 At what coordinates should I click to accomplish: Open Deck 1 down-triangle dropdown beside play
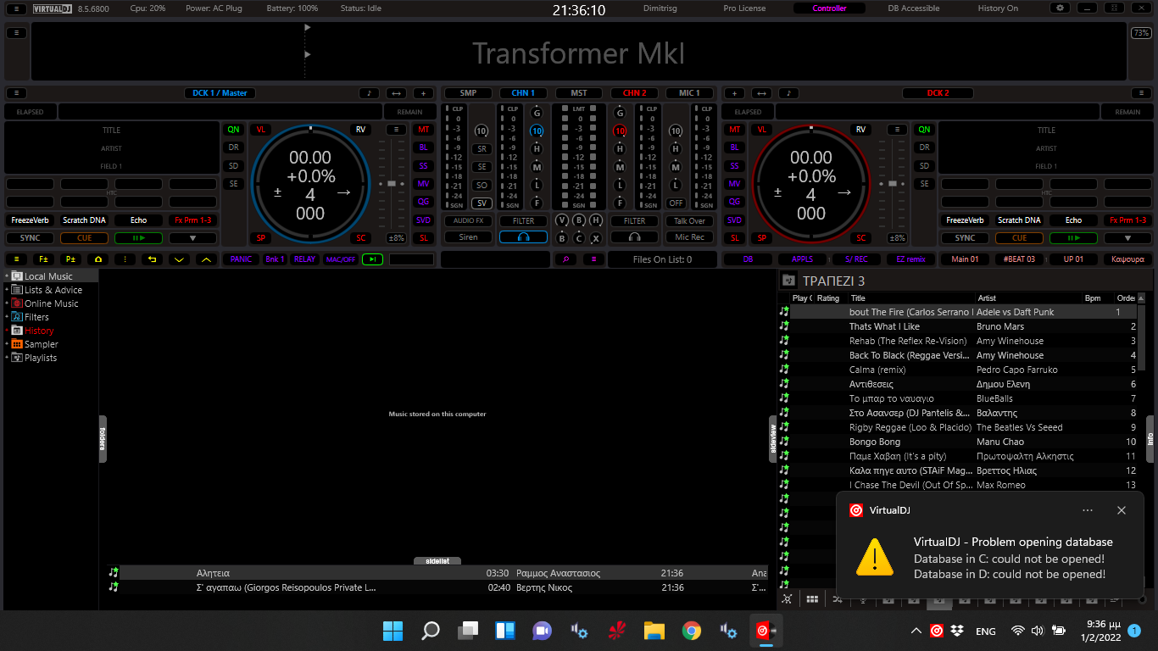click(192, 238)
